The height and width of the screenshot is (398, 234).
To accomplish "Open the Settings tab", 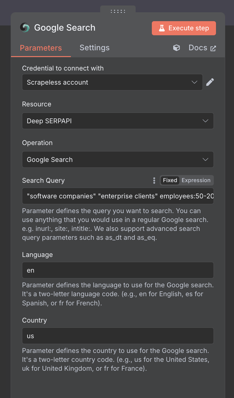I will coord(95,48).
